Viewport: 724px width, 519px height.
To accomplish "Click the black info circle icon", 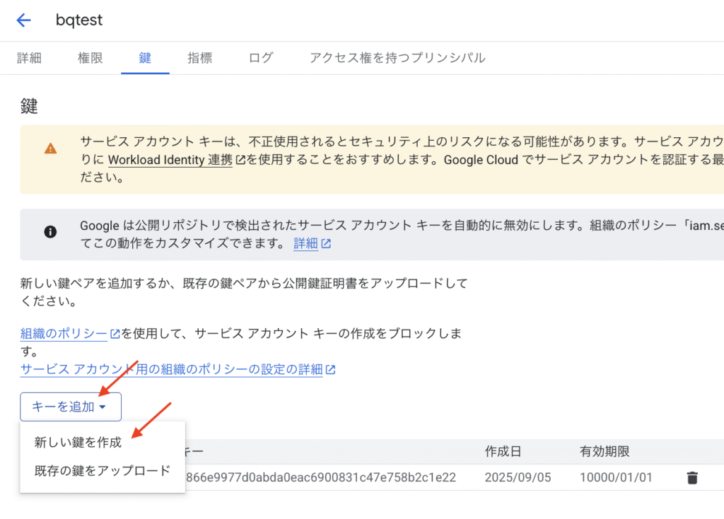I will pos(50,231).
